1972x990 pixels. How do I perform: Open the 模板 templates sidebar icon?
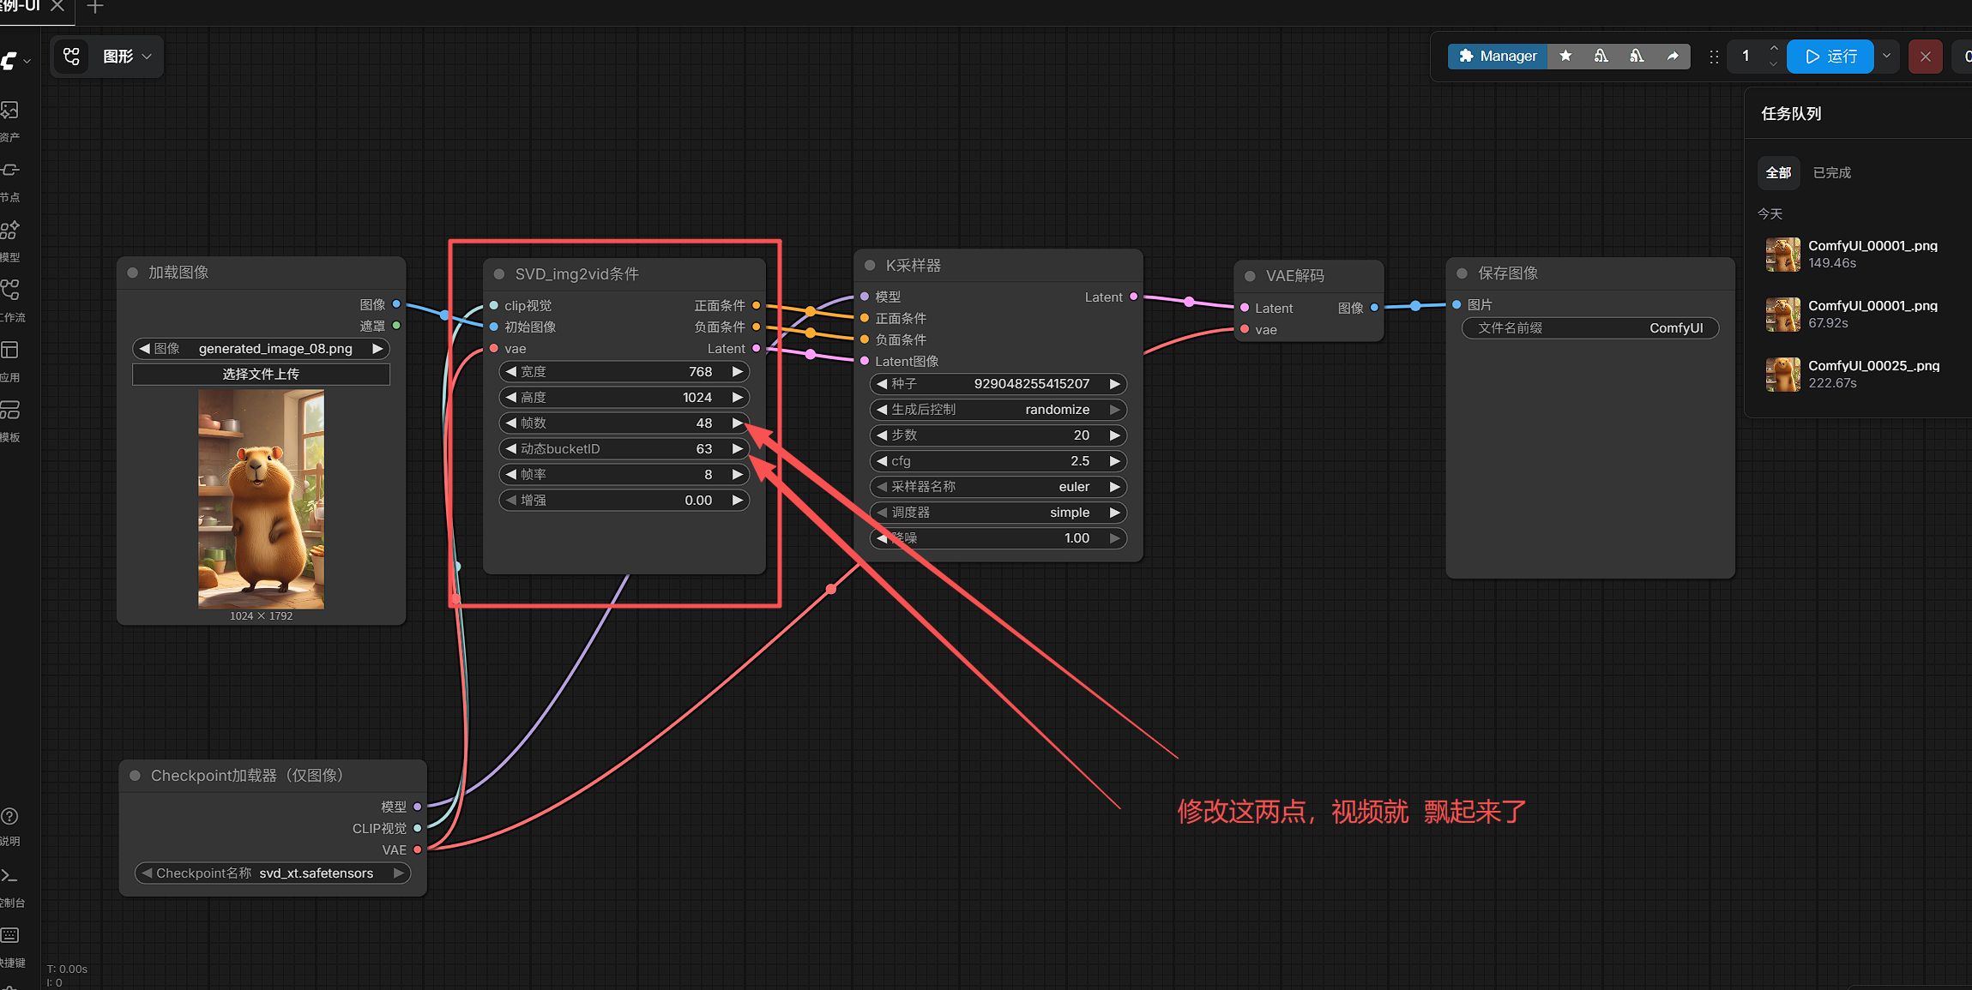pos(10,411)
